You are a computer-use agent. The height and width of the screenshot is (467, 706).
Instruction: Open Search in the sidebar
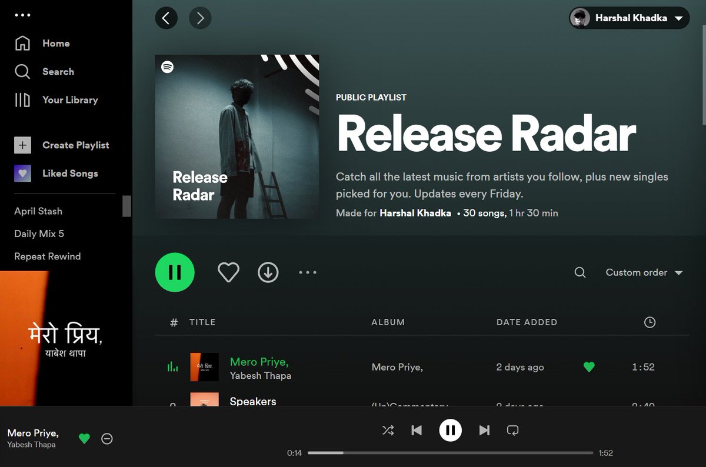(44, 72)
